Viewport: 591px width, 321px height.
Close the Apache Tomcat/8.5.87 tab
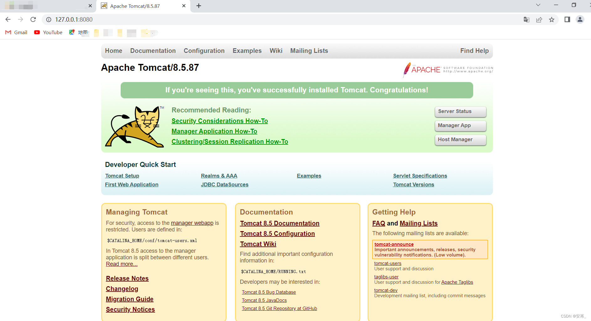tap(184, 6)
